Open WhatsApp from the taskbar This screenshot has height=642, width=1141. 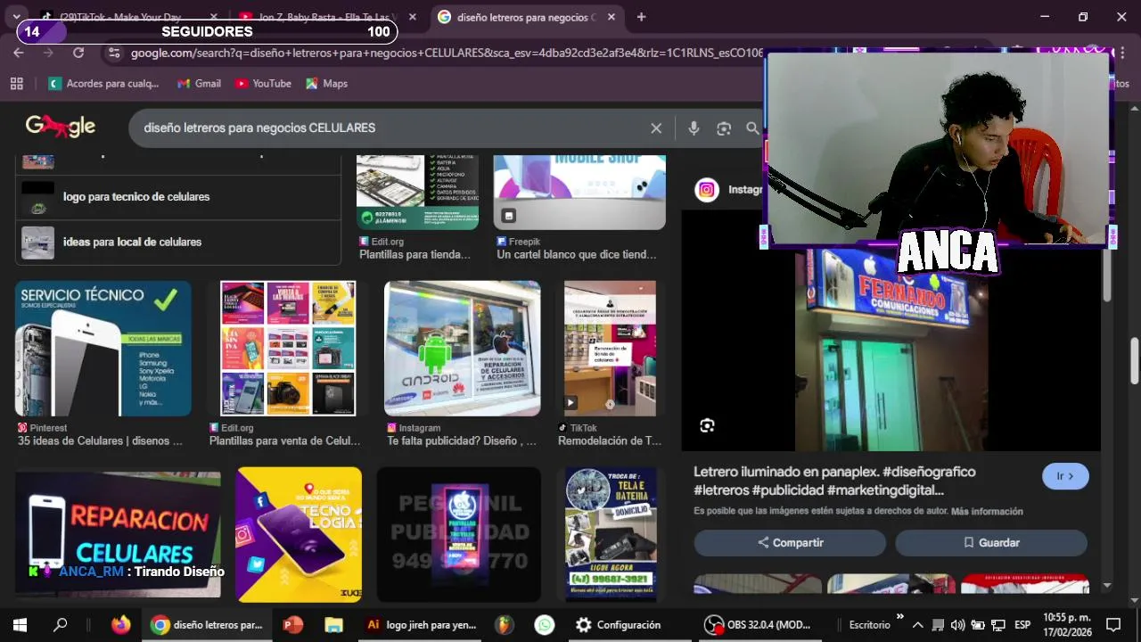pos(545,625)
